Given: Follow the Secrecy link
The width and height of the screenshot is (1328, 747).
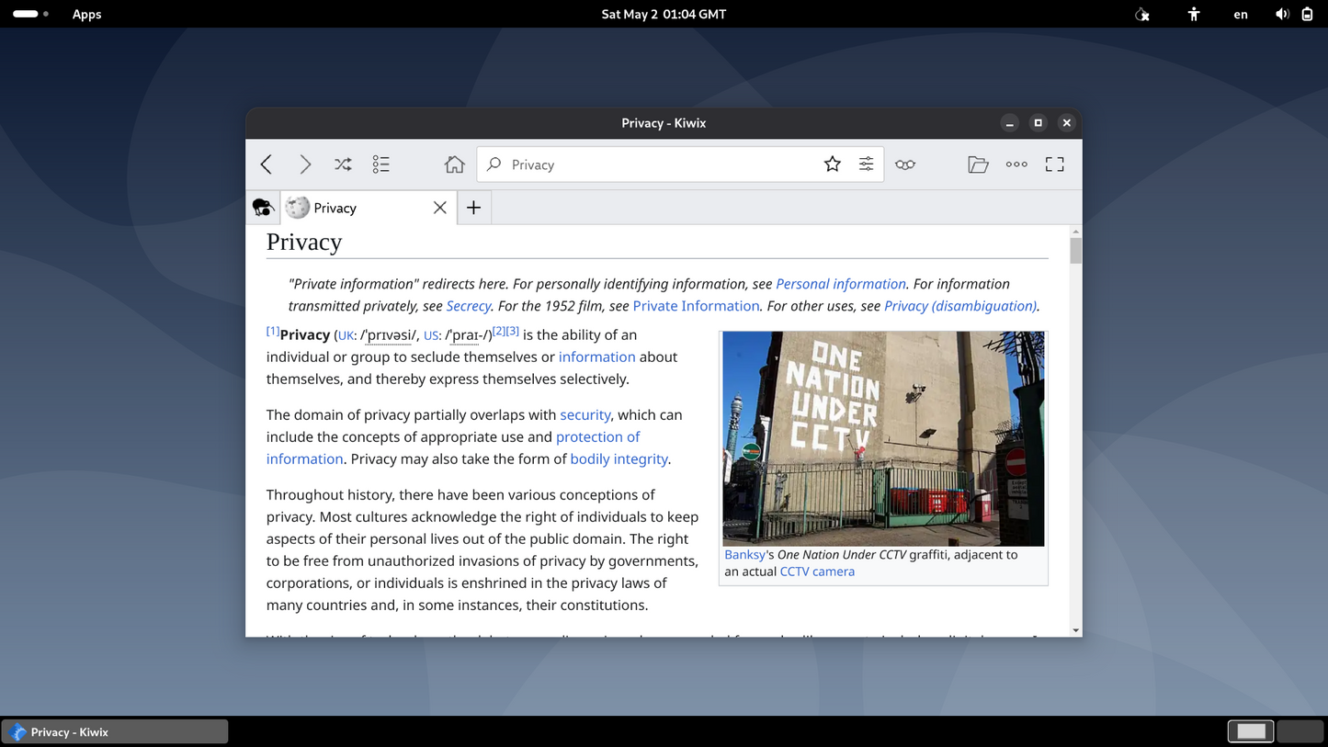Looking at the screenshot, I should [x=469, y=306].
